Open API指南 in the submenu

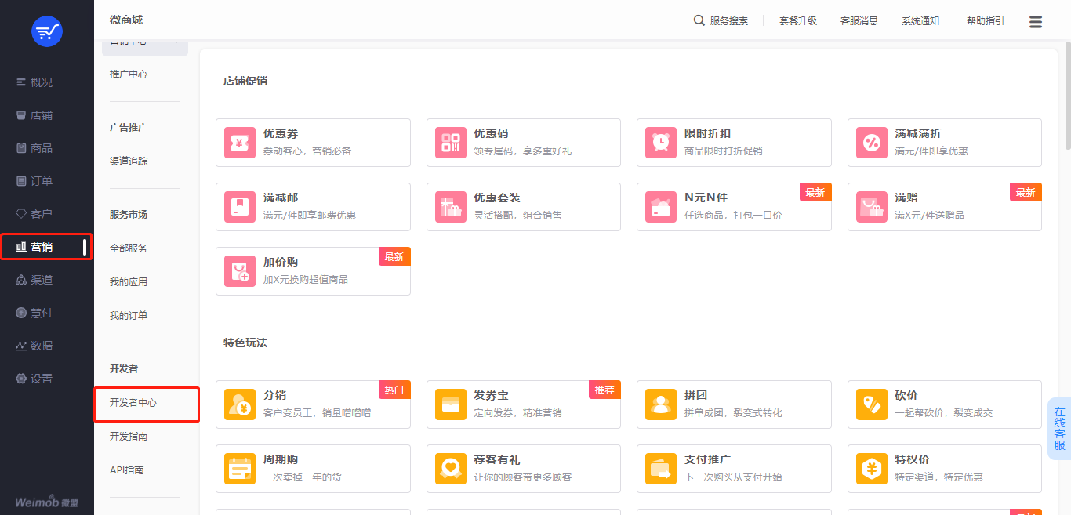pyautogui.click(x=126, y=470)
